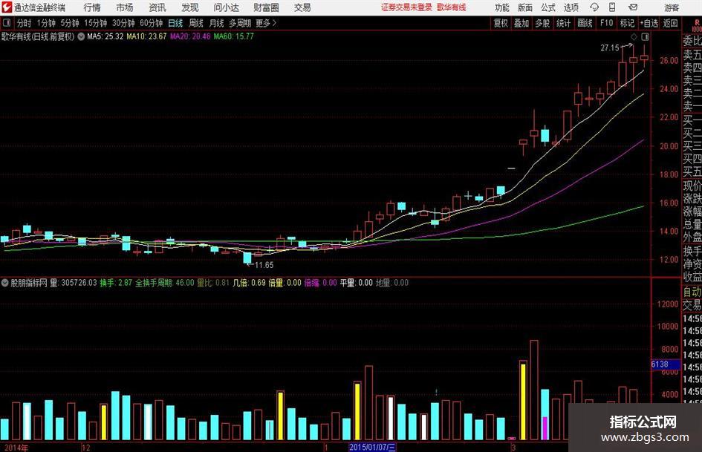The image size is (702, 452).
Task: Open the 画线 drawing tools
Action: coord(585,23)
